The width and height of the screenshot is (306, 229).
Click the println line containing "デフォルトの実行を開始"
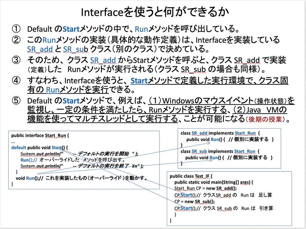(x=79, y=154)
